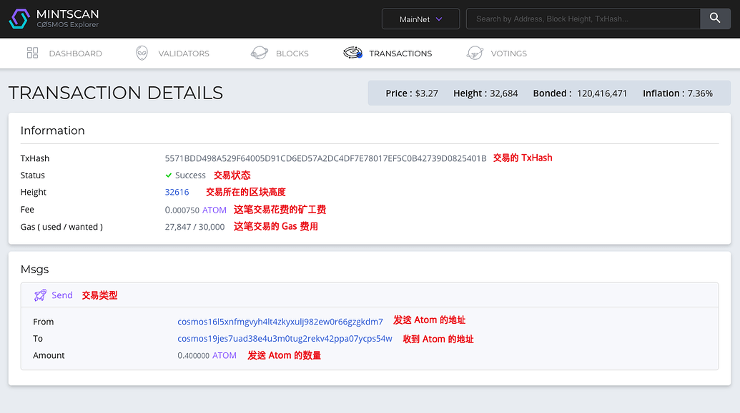Open the MainNet network dropdown
The image size is (740, 413).
(420, 19)
